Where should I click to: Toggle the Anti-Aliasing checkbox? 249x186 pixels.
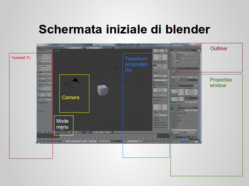coord(173,105)
